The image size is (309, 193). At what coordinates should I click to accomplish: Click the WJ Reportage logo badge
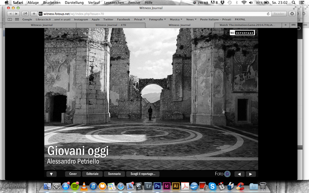click(x=242, y=33)
